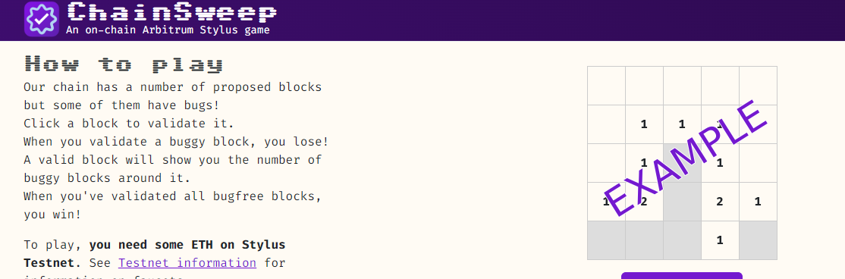Validate the gray block in the grid's center

(x=682, y=163)
